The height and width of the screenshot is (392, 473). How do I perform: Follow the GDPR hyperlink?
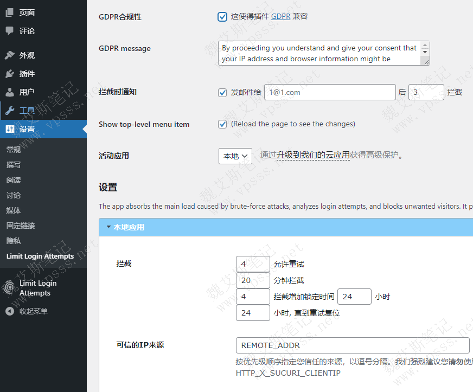click(280, 16)
